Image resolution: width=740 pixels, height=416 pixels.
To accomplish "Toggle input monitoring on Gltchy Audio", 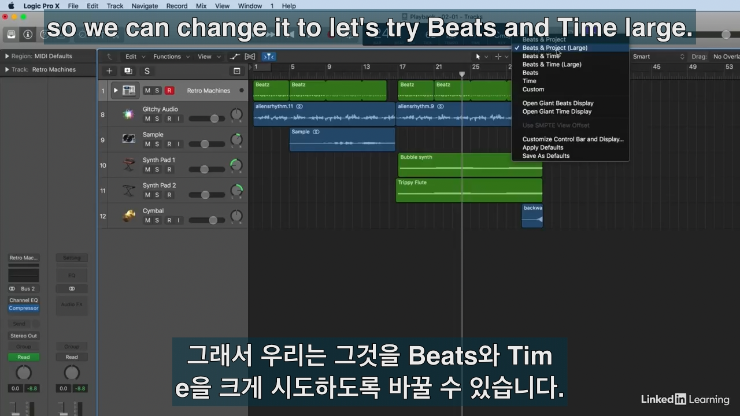I will tap(178, 118).
